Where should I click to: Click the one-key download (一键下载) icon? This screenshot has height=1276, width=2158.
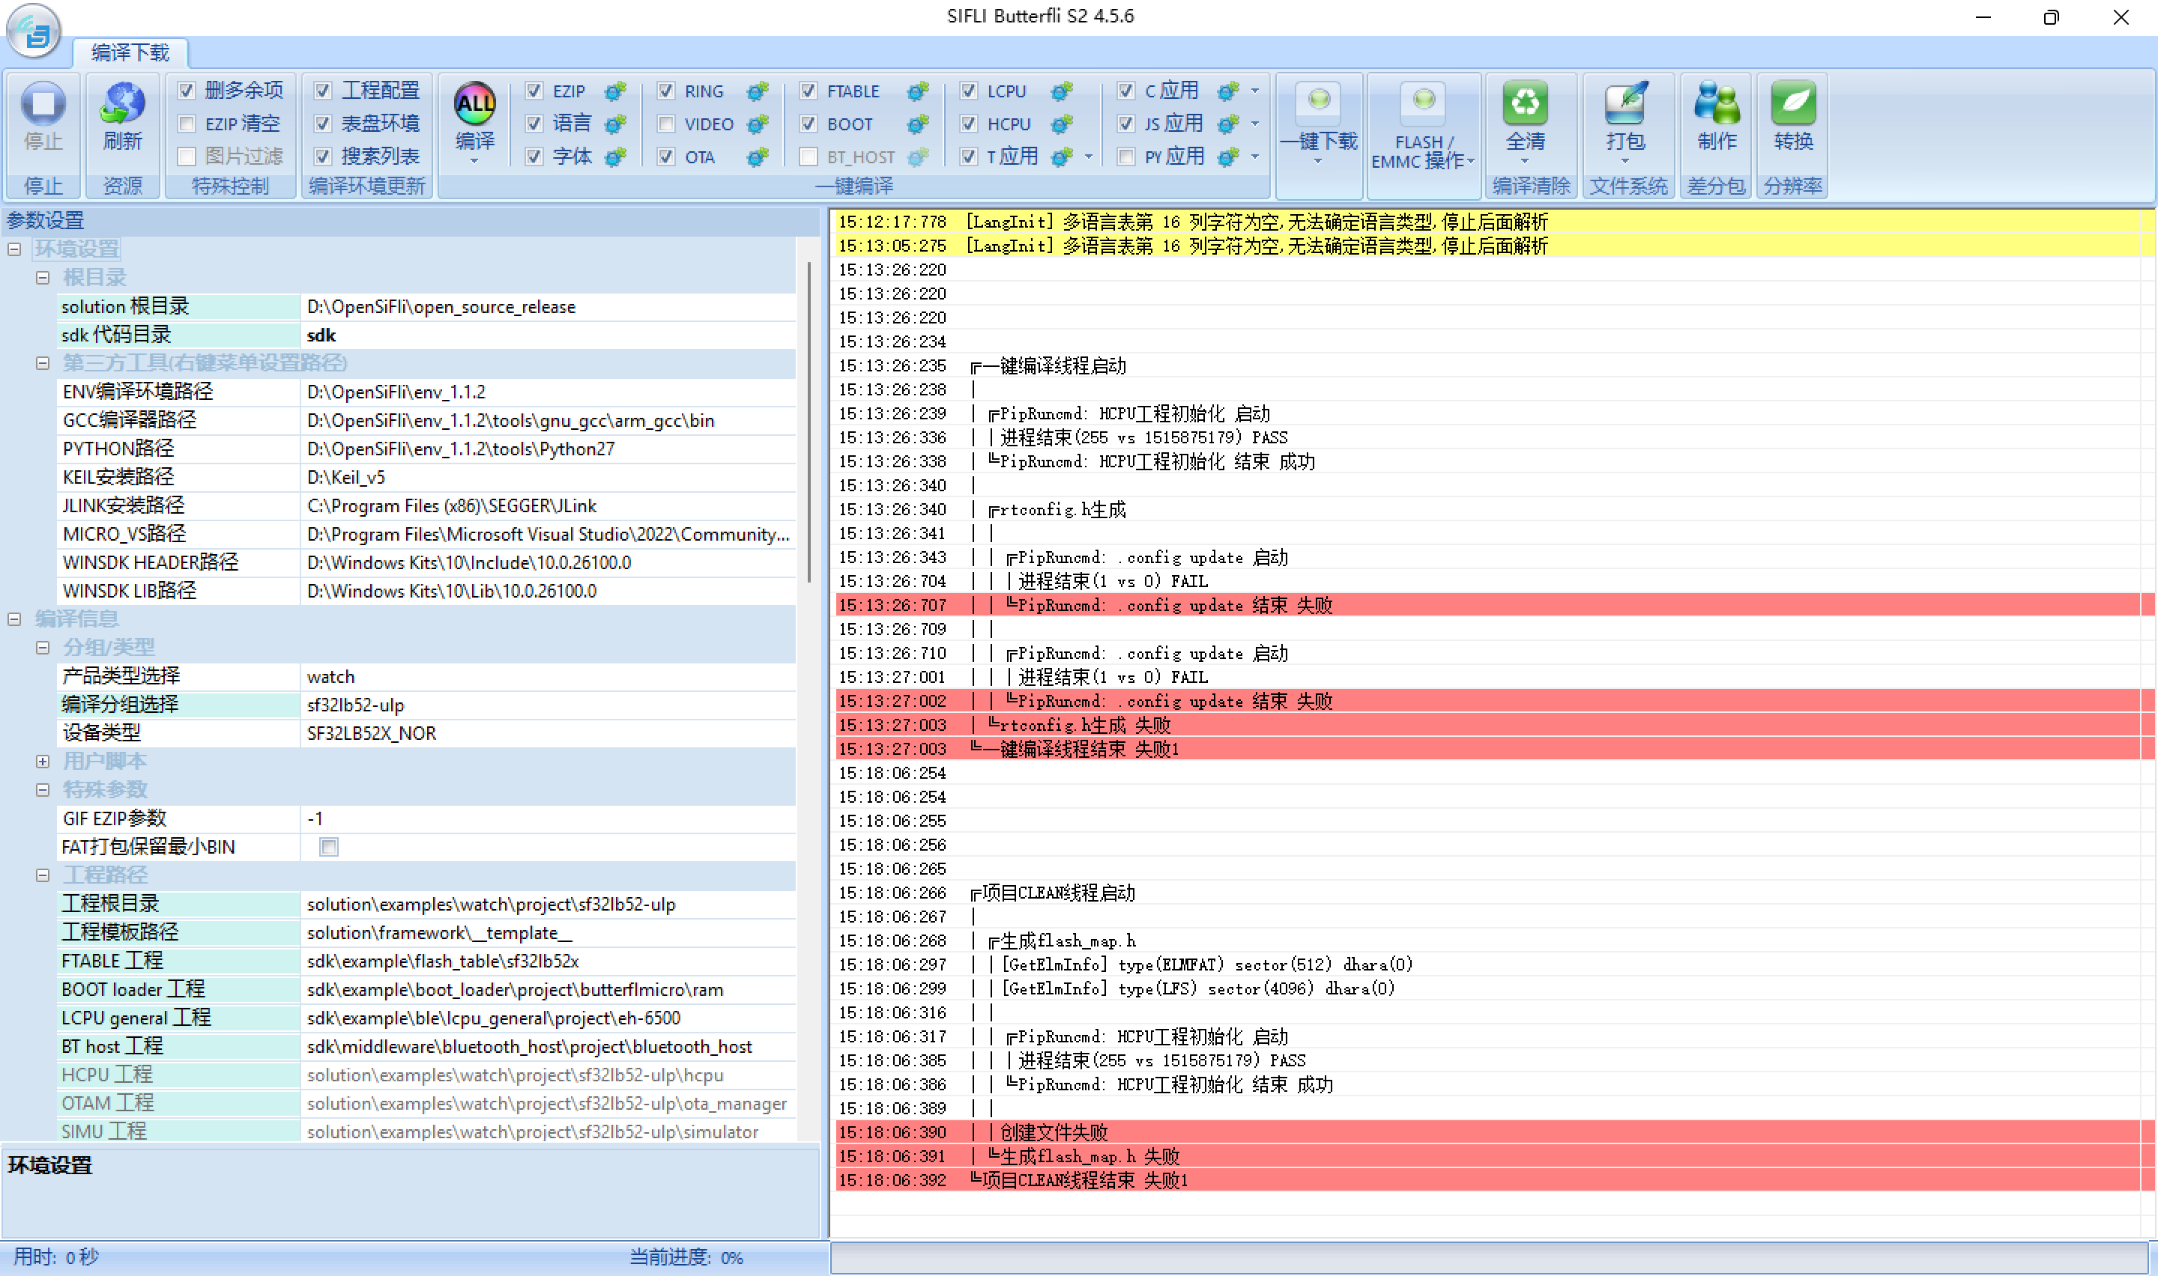[1318, 101]
